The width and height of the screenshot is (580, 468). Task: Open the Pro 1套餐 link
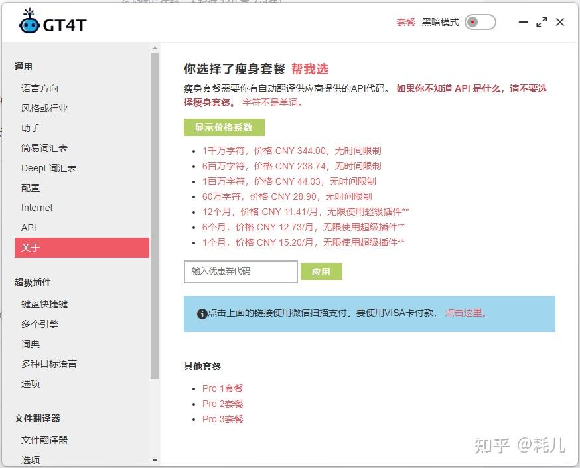(x=222, y=388)
